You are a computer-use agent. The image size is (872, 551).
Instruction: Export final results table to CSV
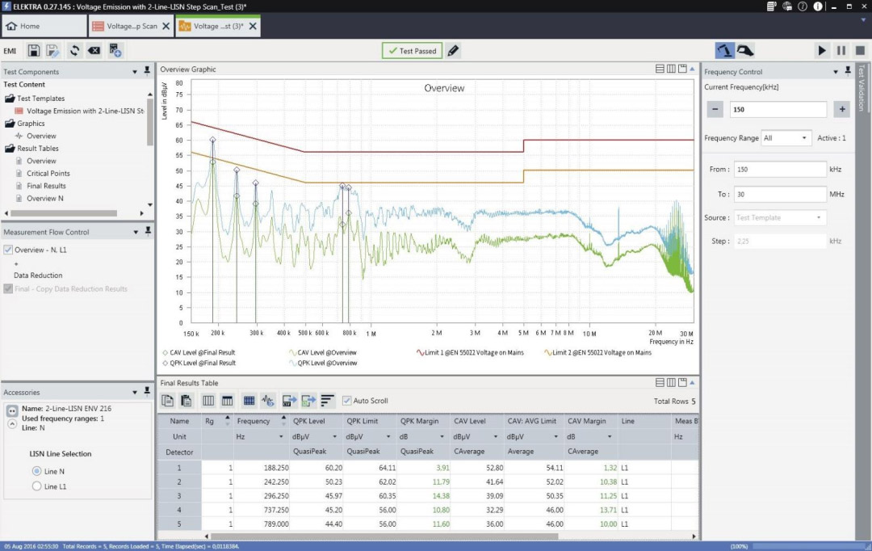point(288,401)
